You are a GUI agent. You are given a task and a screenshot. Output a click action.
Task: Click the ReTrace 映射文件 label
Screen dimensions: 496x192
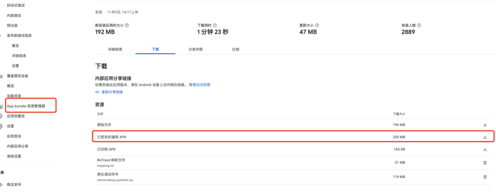111,160
